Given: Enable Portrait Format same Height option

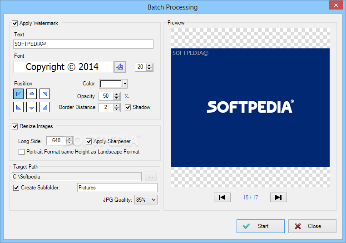Looking at the screenshot, I should pyautogui.click(x=21, y=152).
